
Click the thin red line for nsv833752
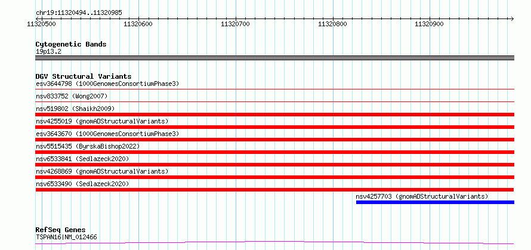(x=274, y=101)
